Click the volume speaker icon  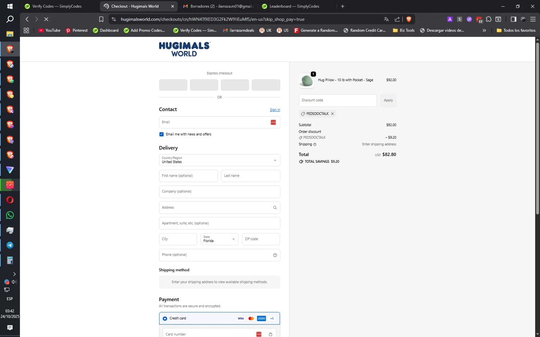tap(14, 282)
